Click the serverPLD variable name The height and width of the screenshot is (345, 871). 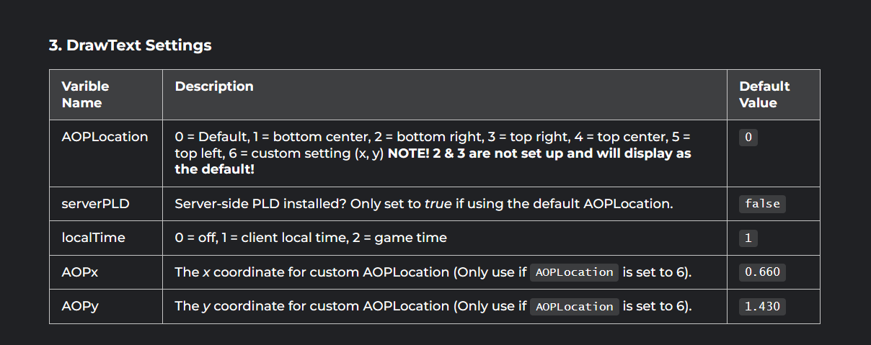click(x=95, y=204)
